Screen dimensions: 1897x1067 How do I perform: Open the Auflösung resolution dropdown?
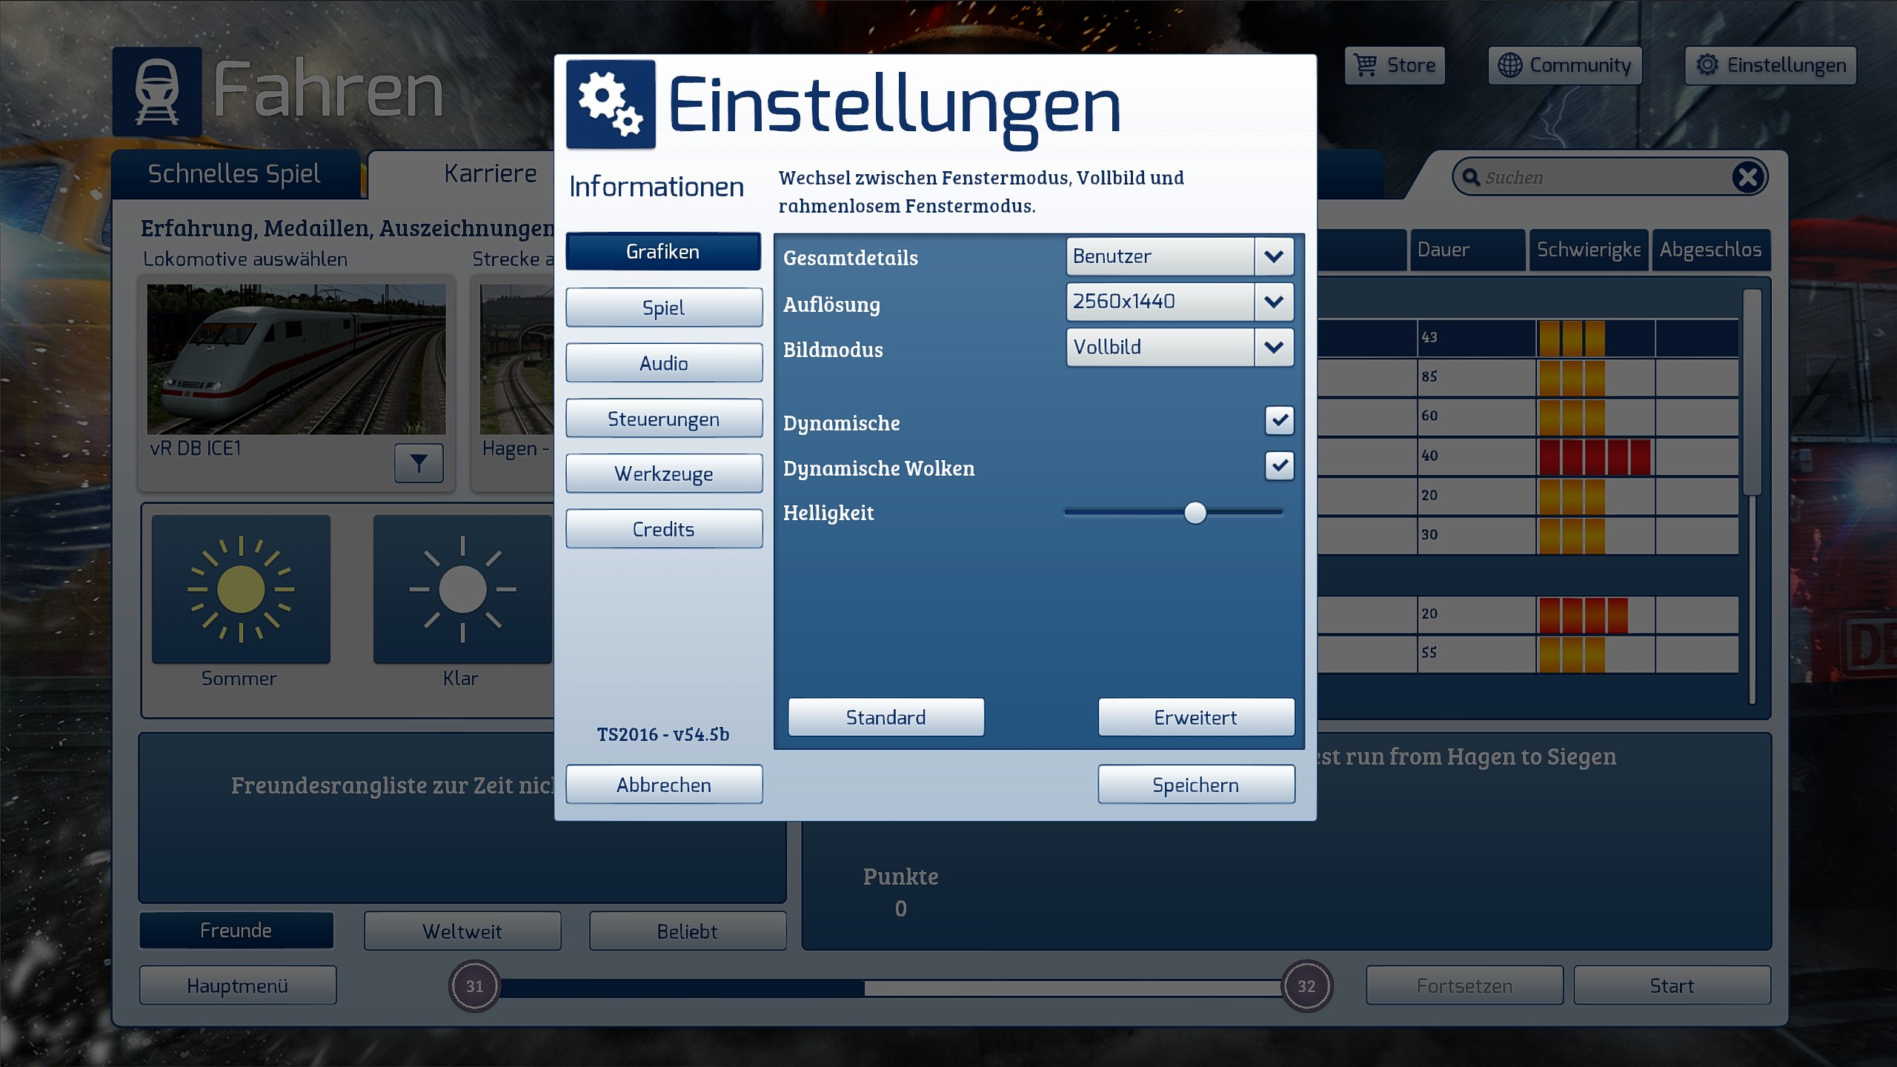pyautogui.click(x=1274, y=302)
